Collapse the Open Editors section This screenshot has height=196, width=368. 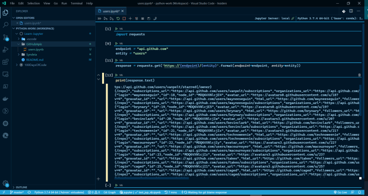(14, 18)
